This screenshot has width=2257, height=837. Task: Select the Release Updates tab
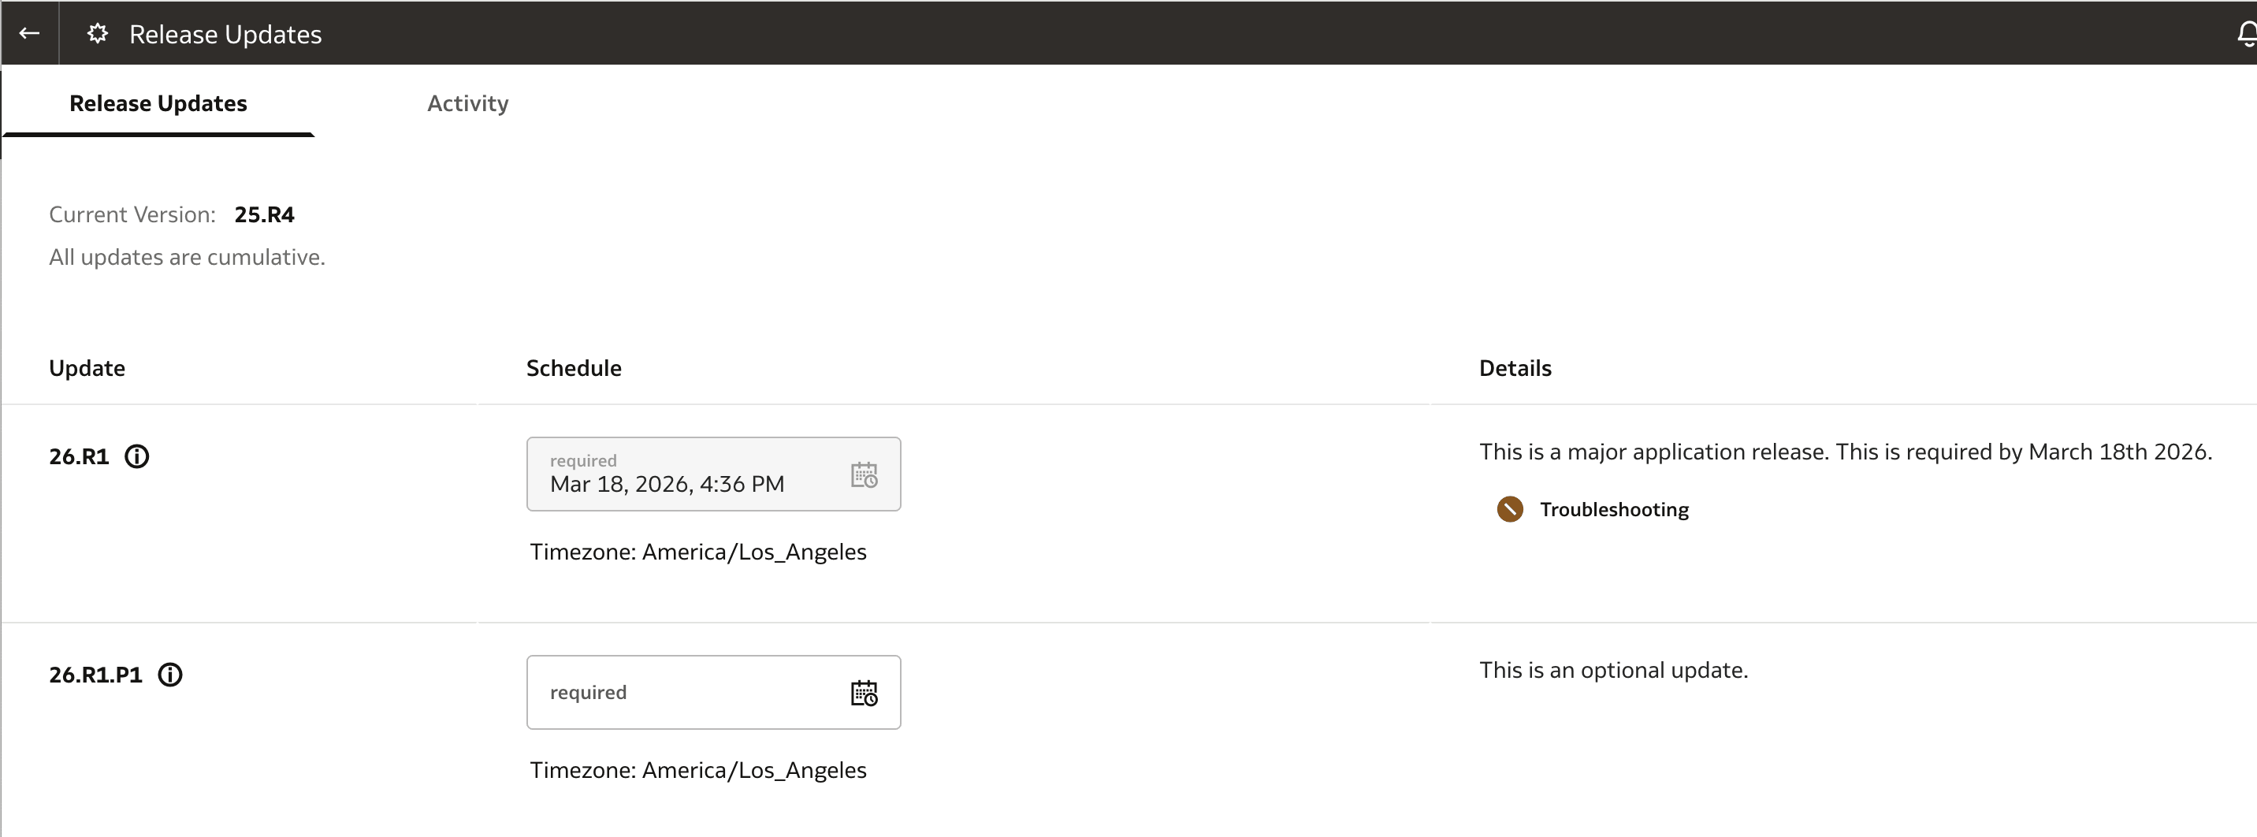[x=158, y=102]
